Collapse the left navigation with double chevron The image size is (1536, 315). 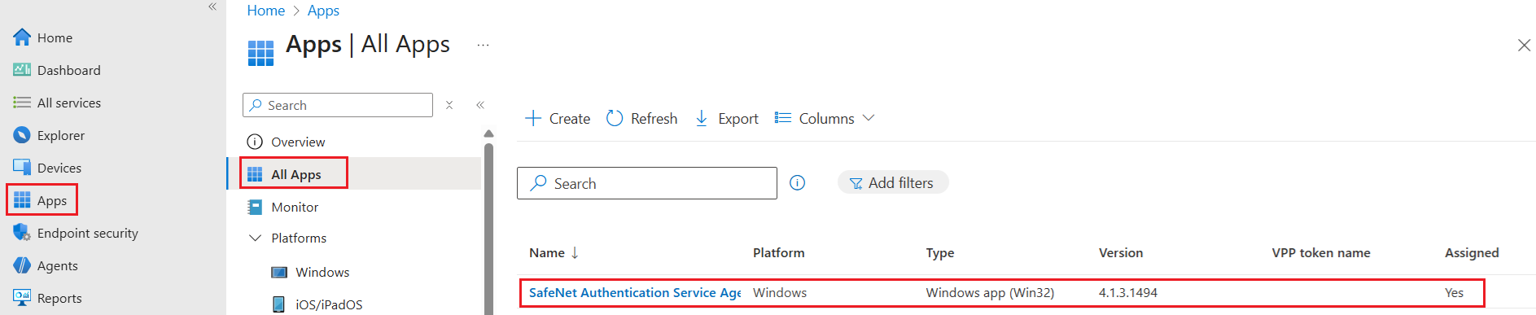tap(212, 7)
